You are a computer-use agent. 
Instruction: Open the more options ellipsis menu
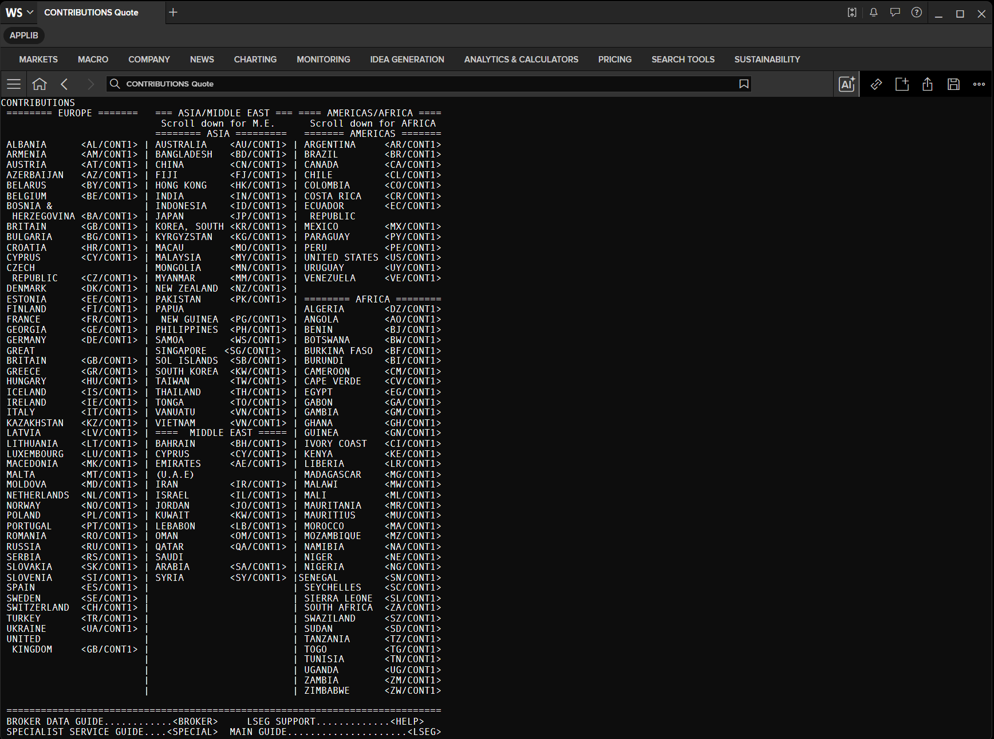pyautogui.click(x=979, y=84)
